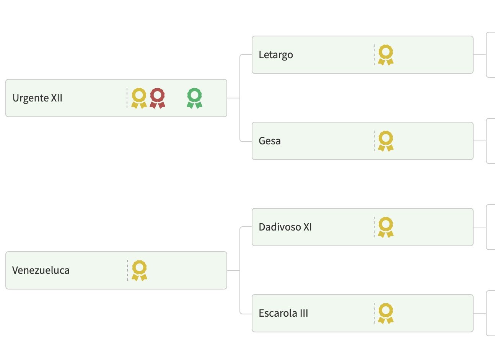This screenshot has height=350, width=495.
Task: Click the partially visible card right of Escarola III
Action: click(491, 313)
